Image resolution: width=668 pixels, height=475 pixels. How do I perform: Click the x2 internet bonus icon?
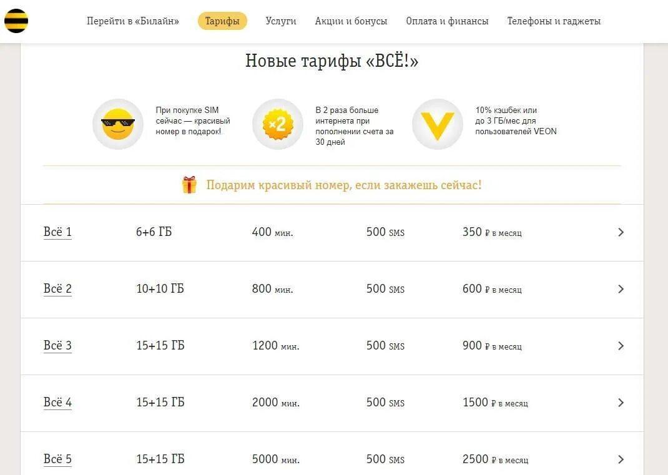coord(277,124)
